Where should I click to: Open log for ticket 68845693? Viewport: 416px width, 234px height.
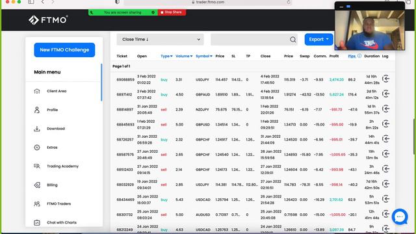pyautogui.click(x=385, y=123)
